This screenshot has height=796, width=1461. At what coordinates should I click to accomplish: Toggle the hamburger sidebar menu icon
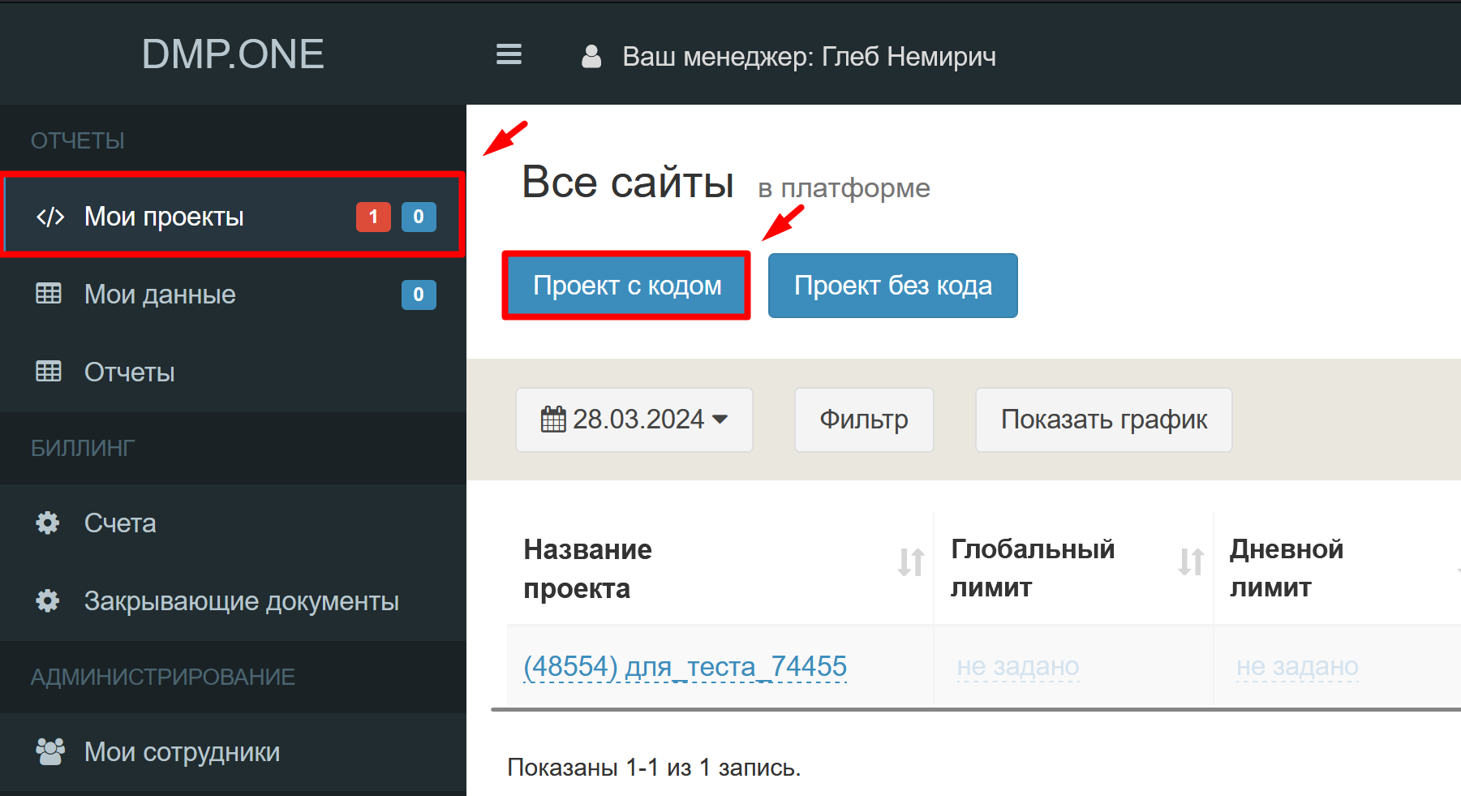tap(509, 54)
